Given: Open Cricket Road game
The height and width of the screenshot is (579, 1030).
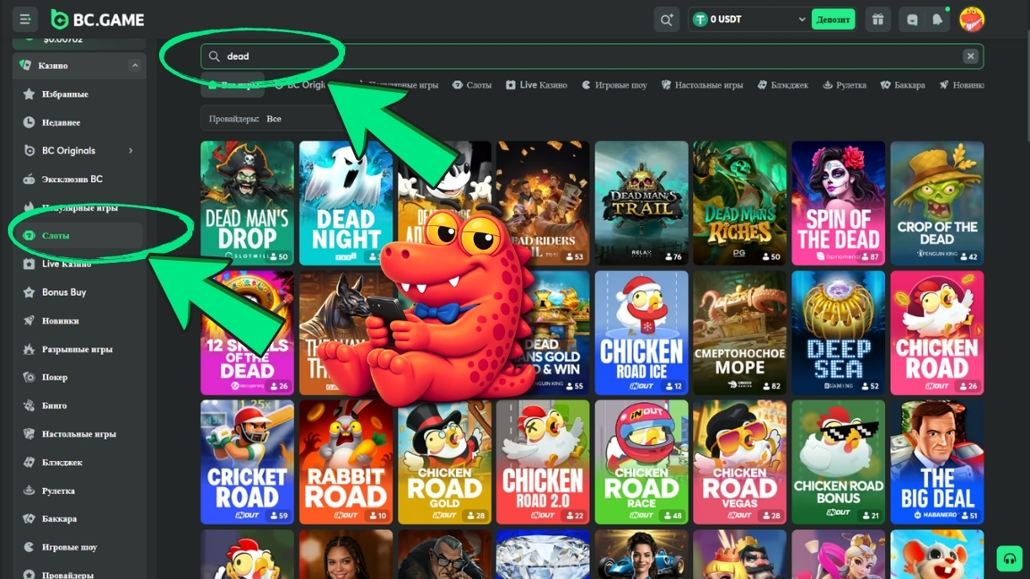Looking at the screenshot, I should coord(247,462).
